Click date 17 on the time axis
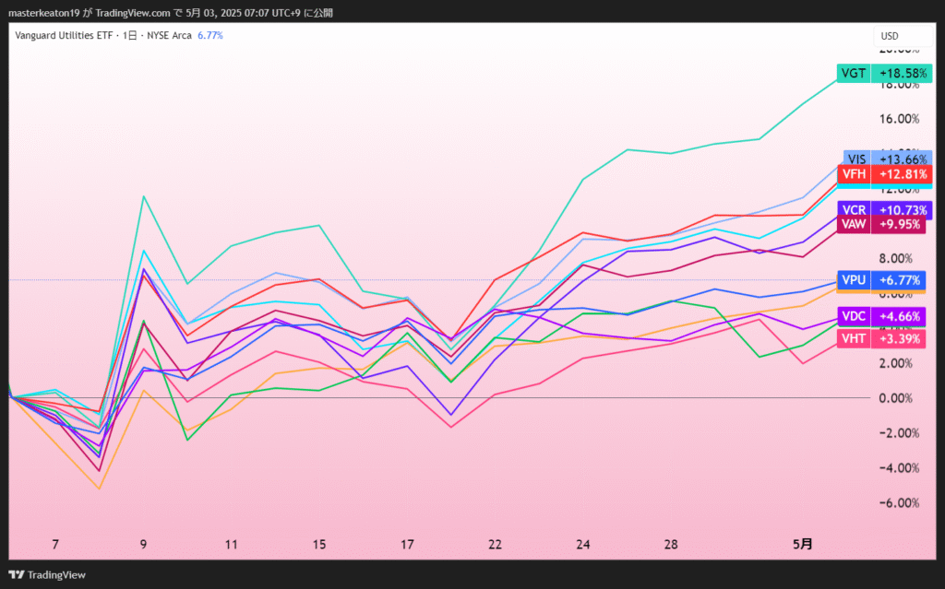 pos(407,545)
